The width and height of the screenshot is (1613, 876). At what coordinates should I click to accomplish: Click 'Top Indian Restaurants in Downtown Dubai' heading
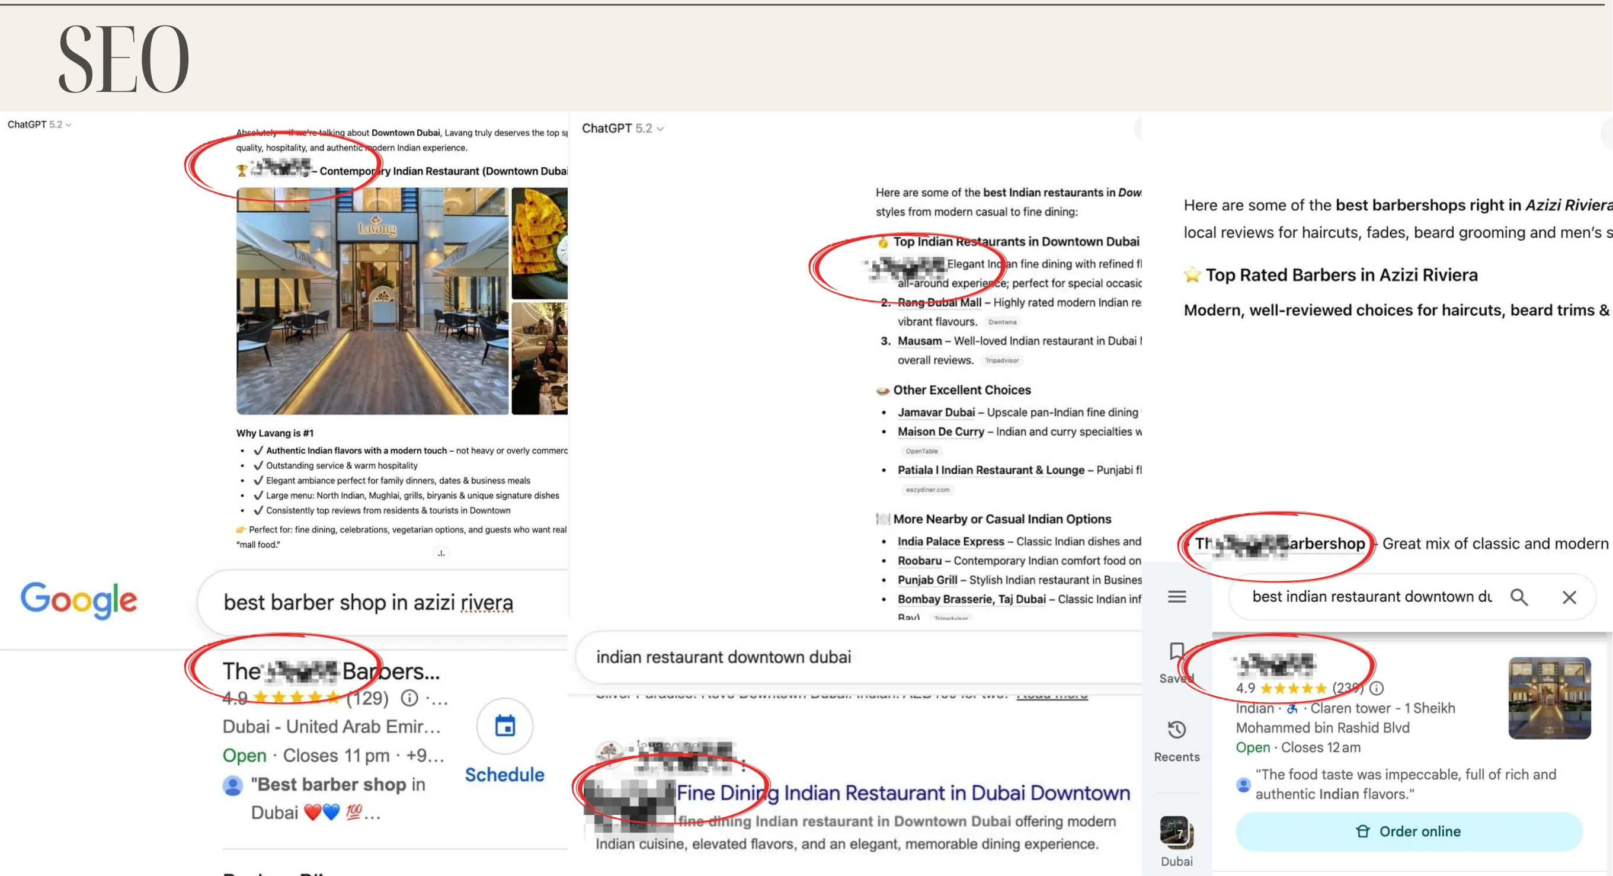(1016, 242)
